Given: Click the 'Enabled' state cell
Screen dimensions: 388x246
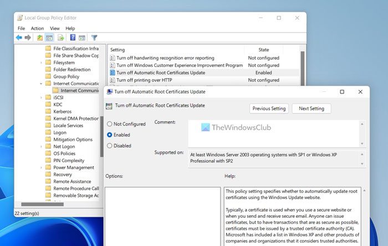Looking at the screenshot, I should [263, 73].
